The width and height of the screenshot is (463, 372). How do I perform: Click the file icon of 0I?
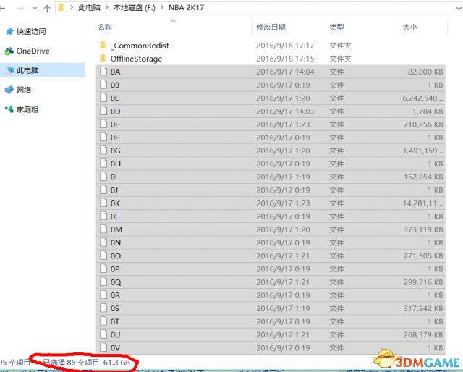click(x=103, y=177)
